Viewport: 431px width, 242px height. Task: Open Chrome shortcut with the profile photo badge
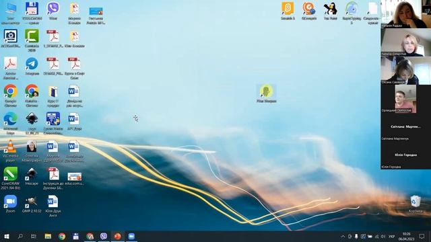(x=32, y=95)
